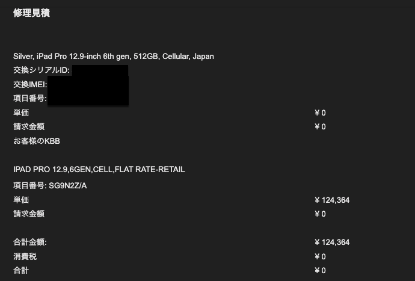Click the ¥ 0 amount on the final 合計 row
This screenshot has height=281, width=415.
click(x=320, y=271)
